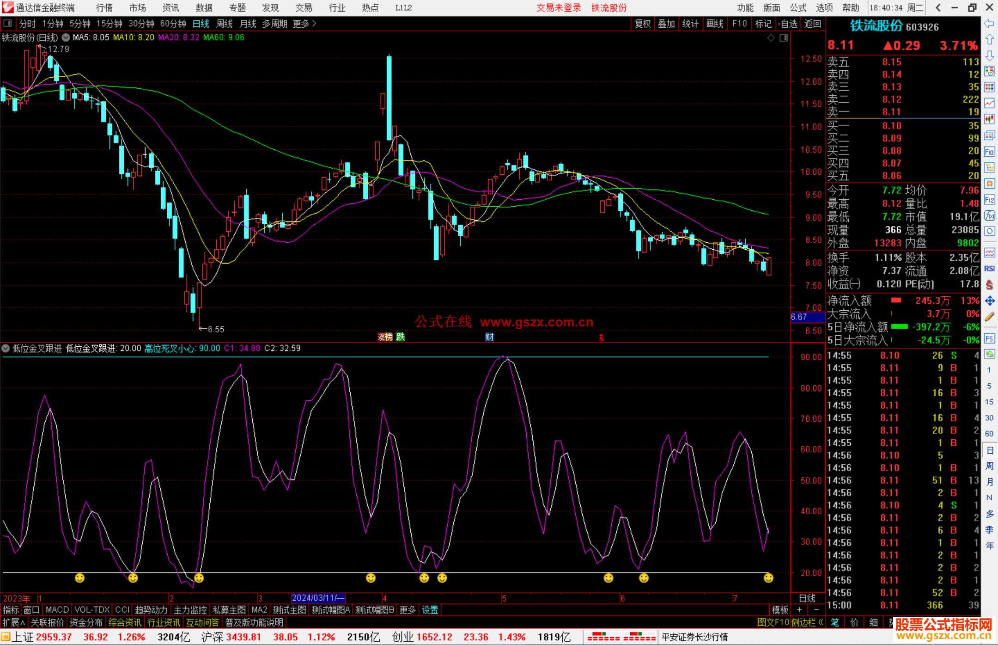
Task: Click the four-way move arrows icon
Action: 989,301
